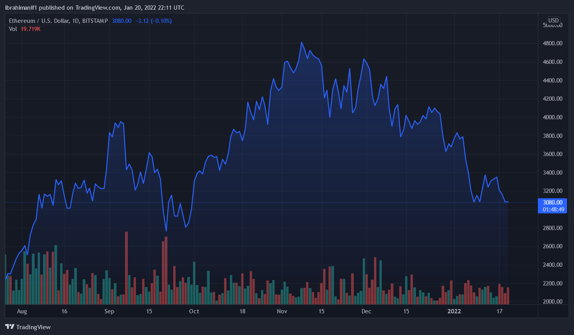
Task: Open the USD currency selector
Action: pyautogui.click(x=553, y=21)
